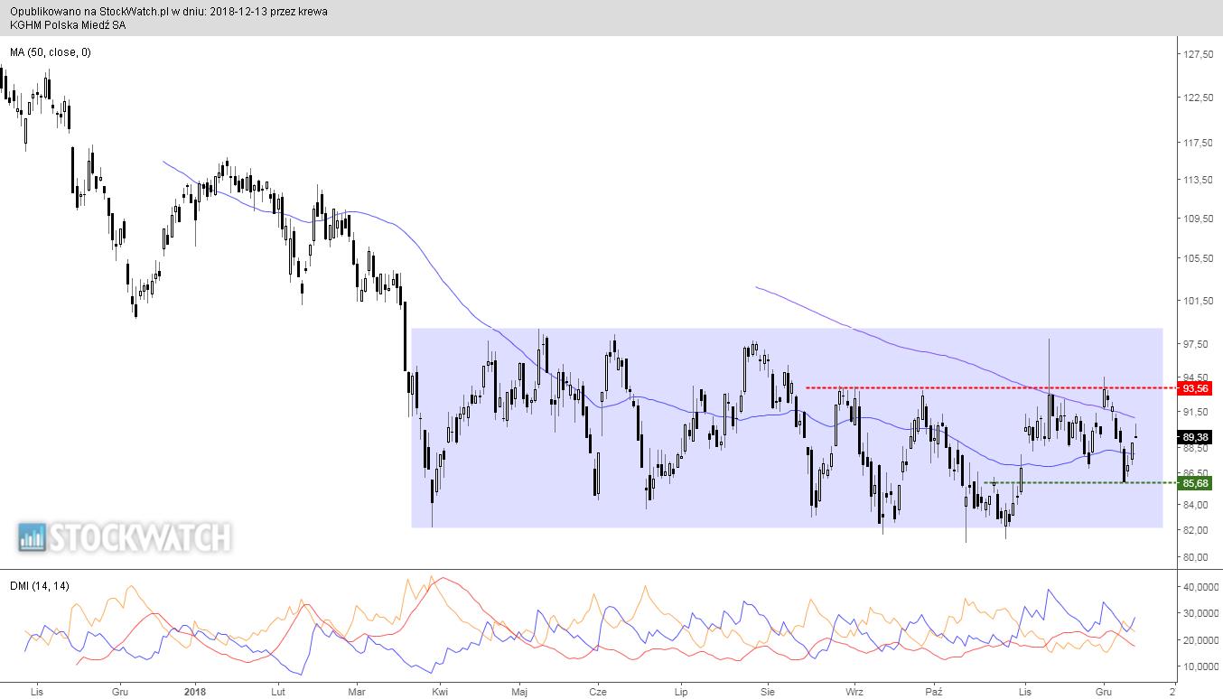Viewport: 1223px width, 699px height.
Task: Click the 113,50 price axis value
Action: tap(1199, 180)
